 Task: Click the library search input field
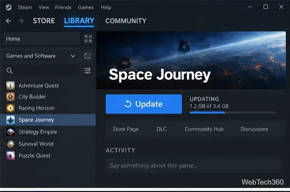pos(41,71)
